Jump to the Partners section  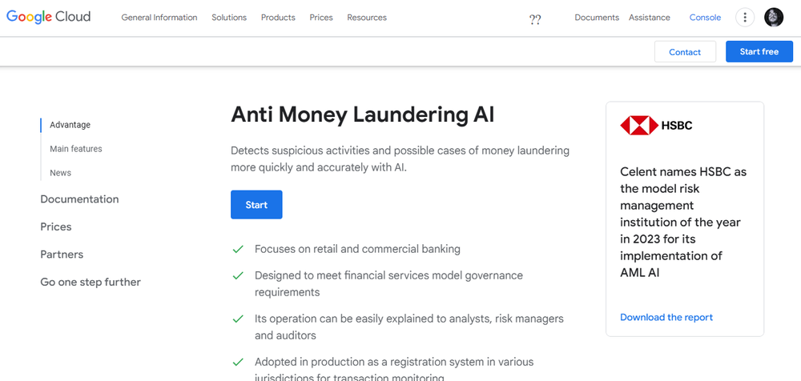(x=62, y=255)
